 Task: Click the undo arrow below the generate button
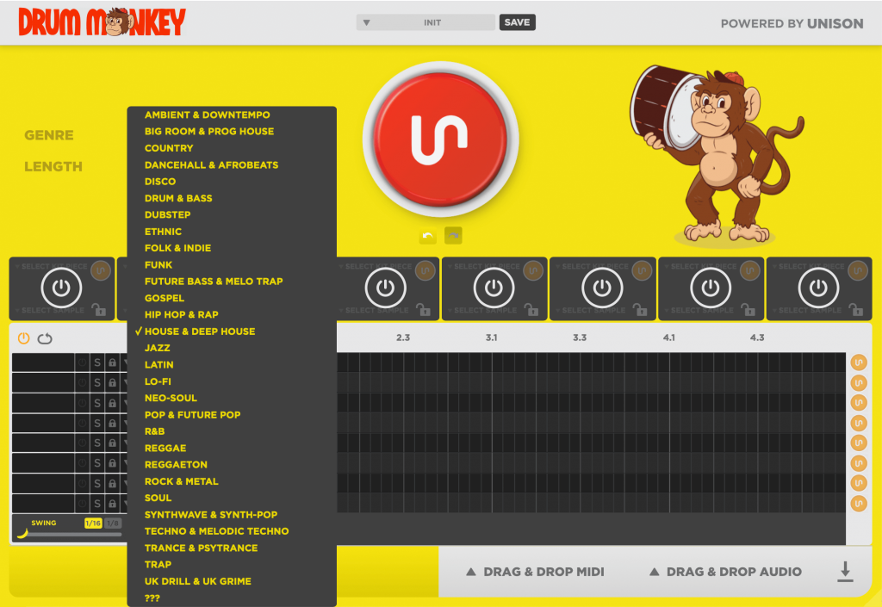pos(427,235)
